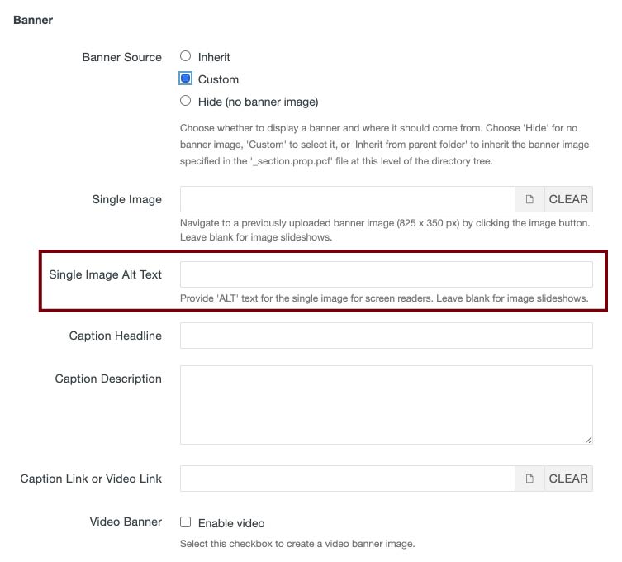Select the Inherit banner source option
The width and height of the screenshot is (622, 562).
tap(186, 57)
